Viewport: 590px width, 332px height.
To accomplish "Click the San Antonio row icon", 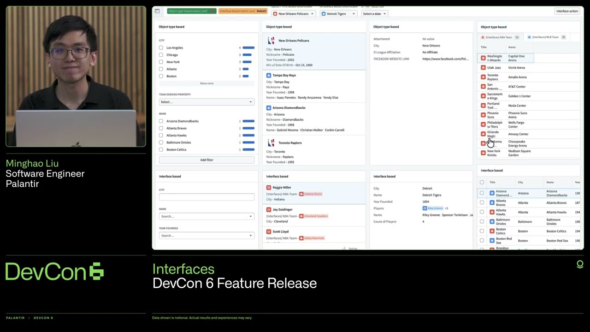I will pyautogui.click(x=483, y=87).
